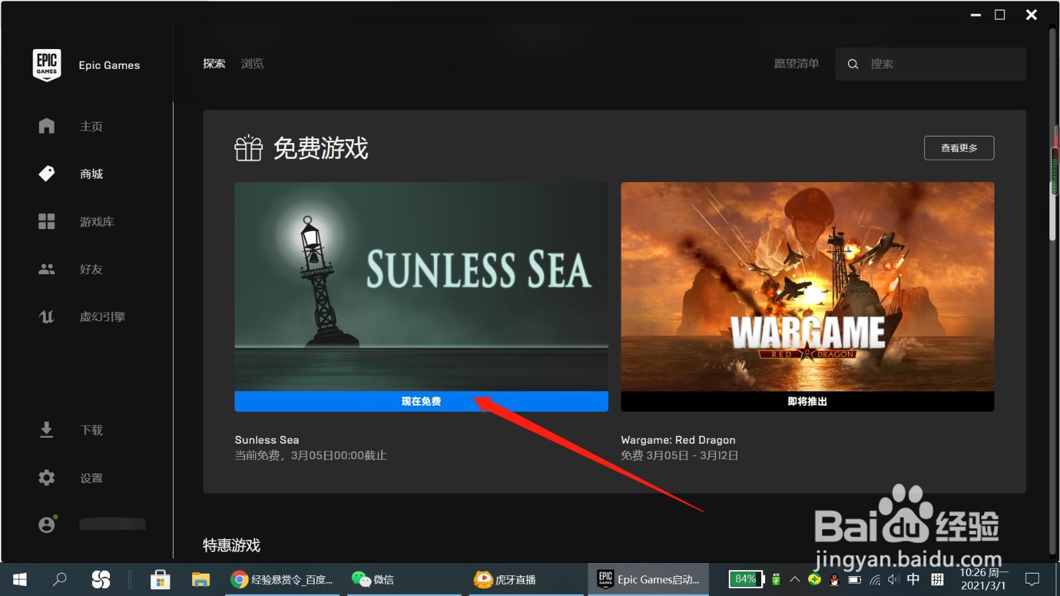Click the 商城 sidebar label

[x=91, y=174]
